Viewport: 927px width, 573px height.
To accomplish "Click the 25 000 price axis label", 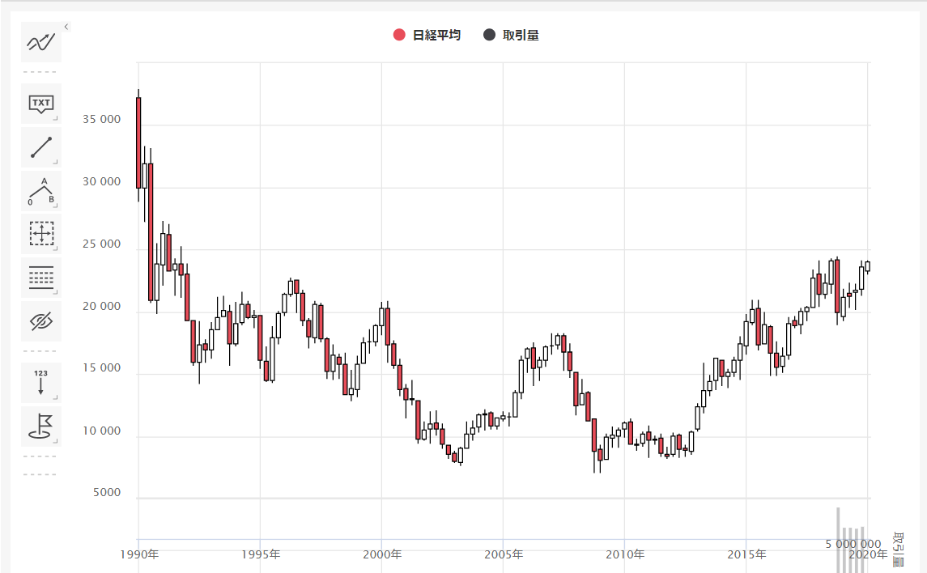I will (x=102, y=244).
